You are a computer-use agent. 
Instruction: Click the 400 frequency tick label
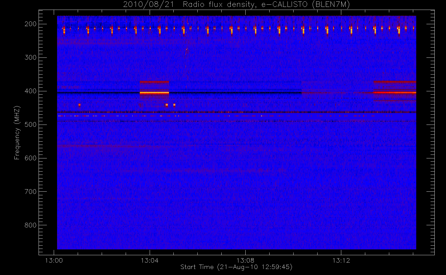tap(30, 91)
